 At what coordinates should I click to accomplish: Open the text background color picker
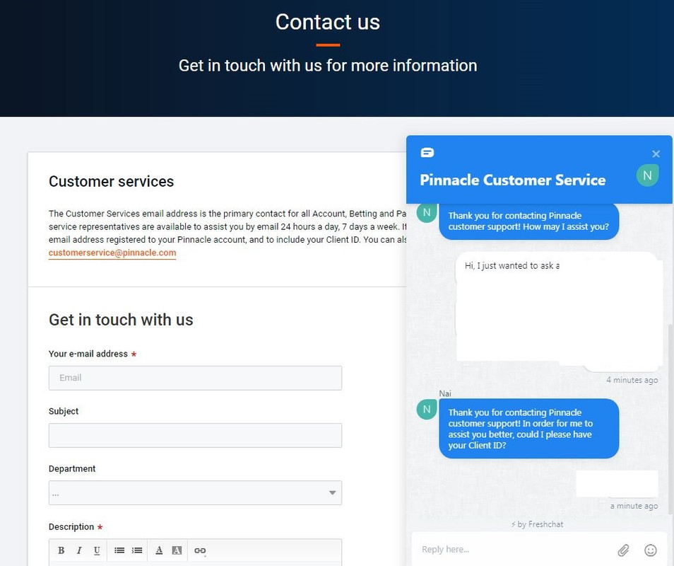coord(177,550)
